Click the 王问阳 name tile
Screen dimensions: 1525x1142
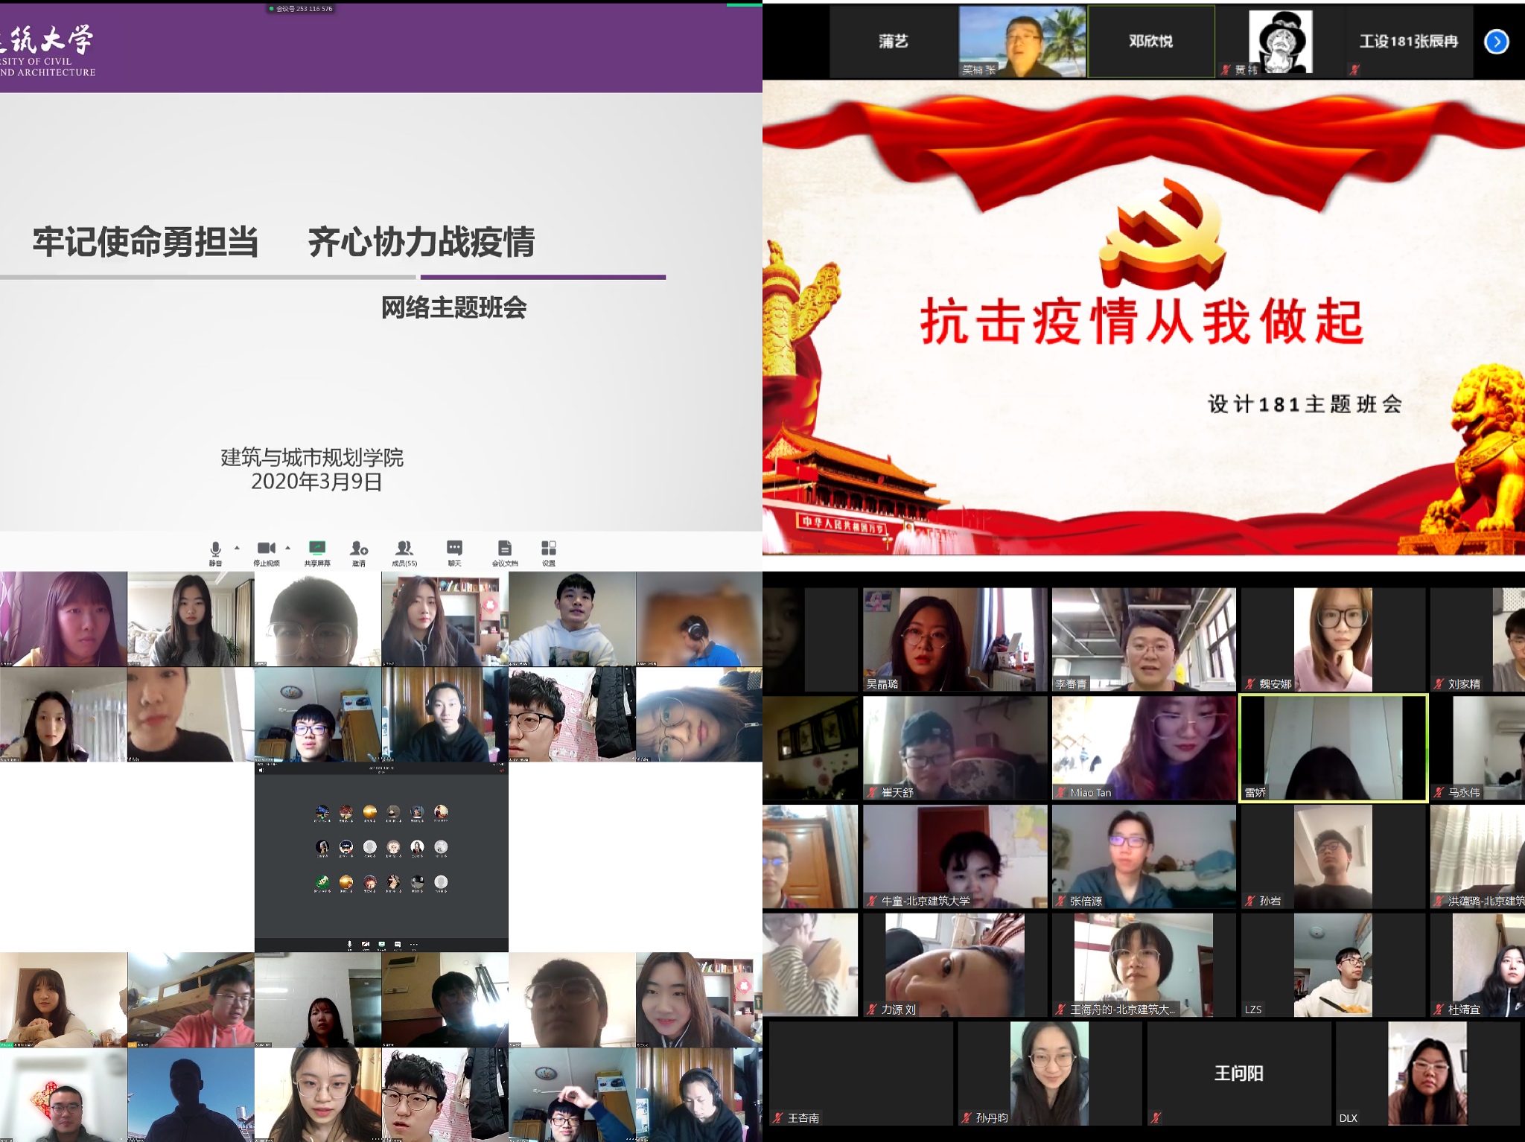tap(1238, 1073)
